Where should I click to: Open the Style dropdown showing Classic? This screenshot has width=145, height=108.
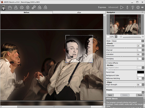click(x=128, y=41)
